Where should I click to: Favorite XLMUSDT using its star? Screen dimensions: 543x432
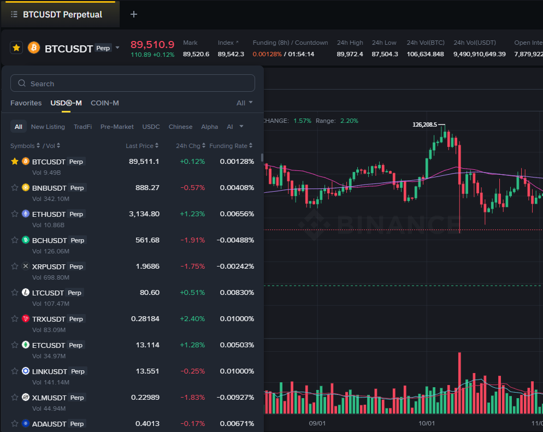[15, 398]
